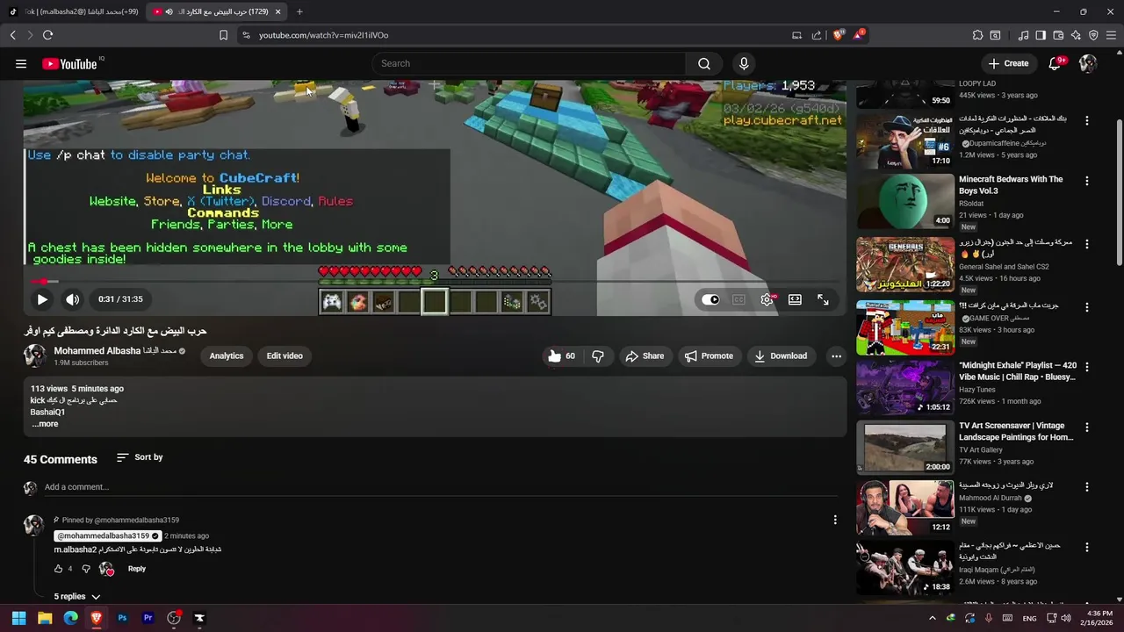Image resolution: width=1124 pixels, height=632 pixels.
Task: Reload the page
Action: tap(47, 35)
